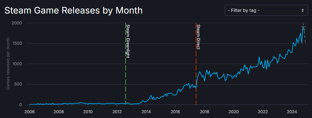Click the 1500 y-axis label
This screenshot has height=118, width=312.
coord(17,43)
